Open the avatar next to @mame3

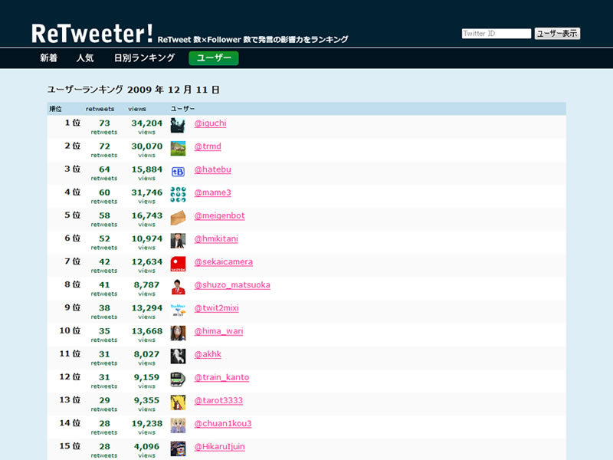[178, 195]
